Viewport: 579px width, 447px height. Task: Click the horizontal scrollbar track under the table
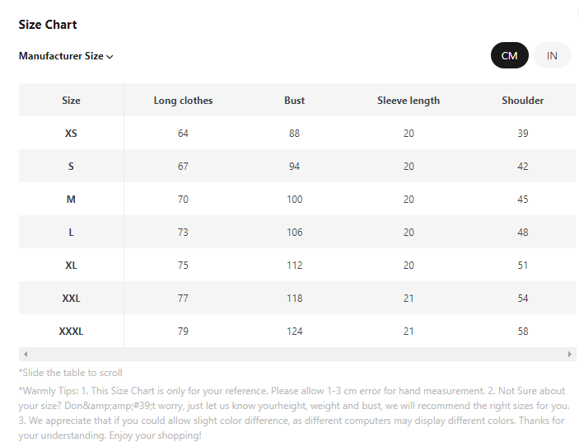pos(297,354)
